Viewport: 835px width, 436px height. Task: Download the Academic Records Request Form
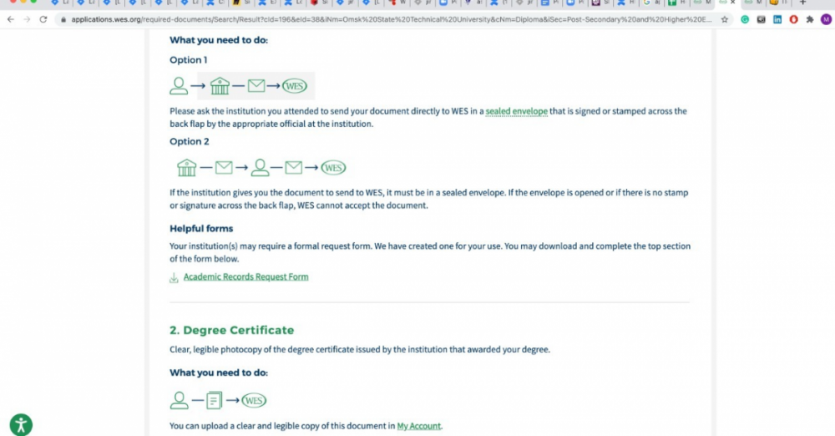(245, 277)
